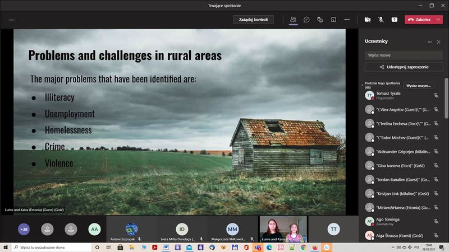Select Kristjan Link participant row
449x252 pixels.
point(402,193)
